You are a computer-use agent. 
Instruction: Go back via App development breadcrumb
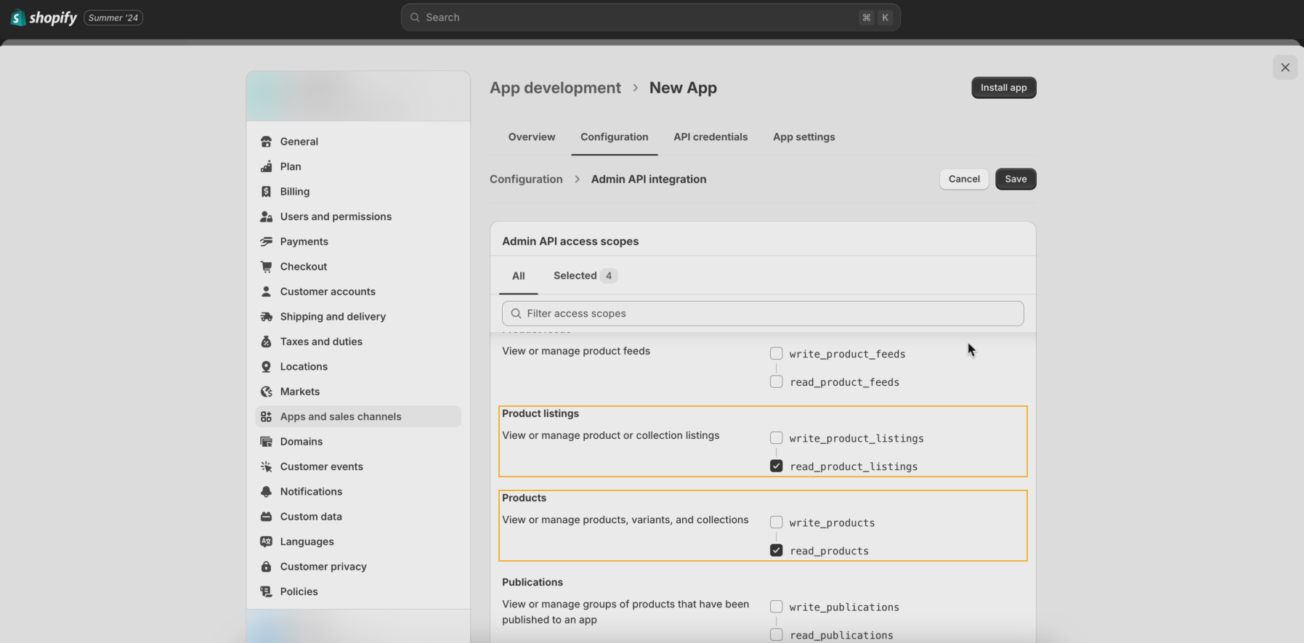[x=556, y=88]
